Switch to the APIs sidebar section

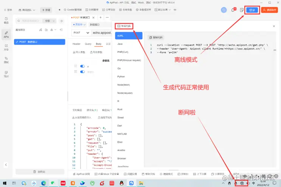pyautogui.click(x=6, y=34)
